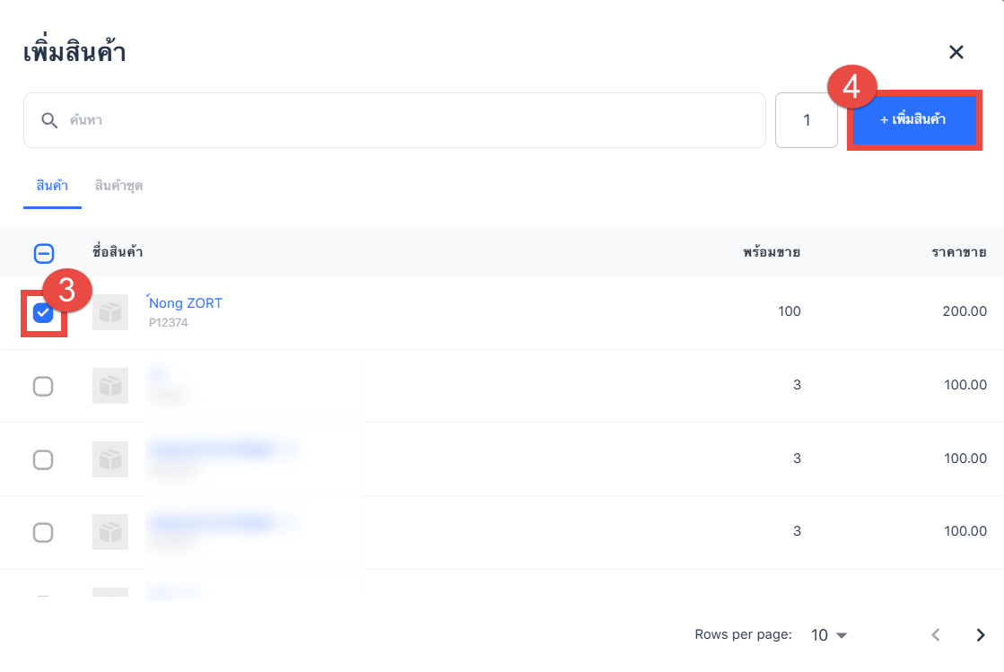
Task: Uncheck the Nong ZORT checkbox
Action: 43,313
